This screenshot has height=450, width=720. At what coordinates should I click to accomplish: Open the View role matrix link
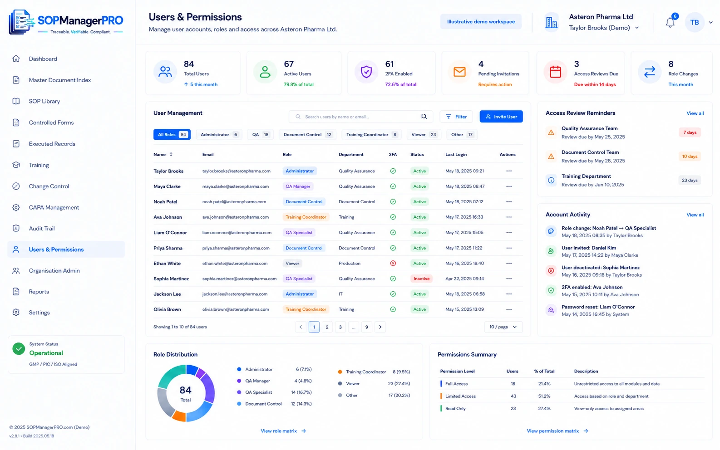tap(283, 431)
